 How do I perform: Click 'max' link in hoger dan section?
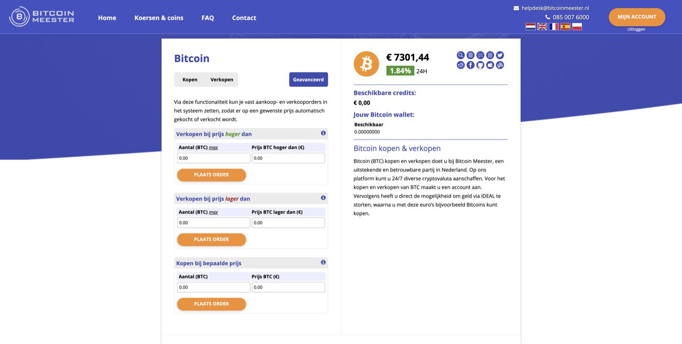pos(213,148)
